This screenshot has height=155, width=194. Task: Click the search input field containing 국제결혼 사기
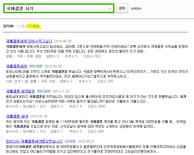pos(59,8)
